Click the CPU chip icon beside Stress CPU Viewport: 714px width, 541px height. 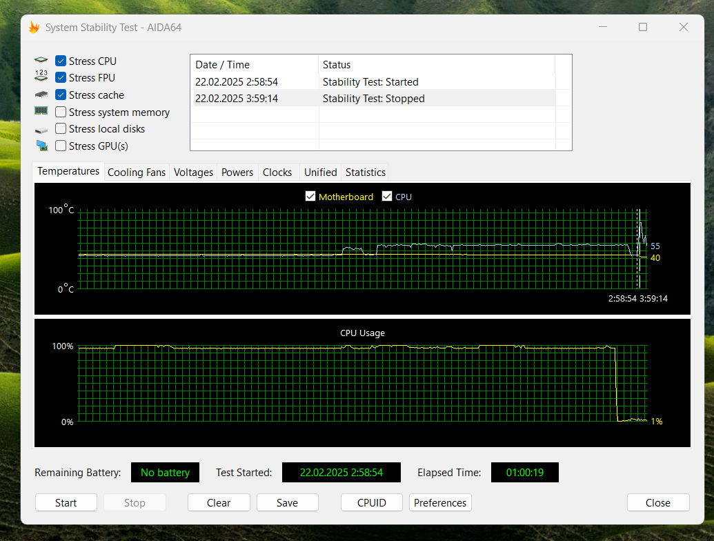[41, 60]
